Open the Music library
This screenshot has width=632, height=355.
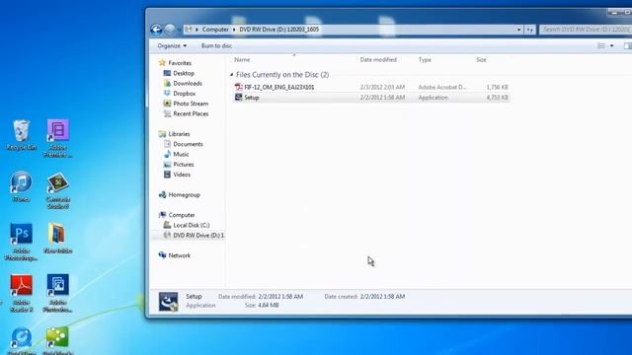pyautogui.click(x=181, y=154)
